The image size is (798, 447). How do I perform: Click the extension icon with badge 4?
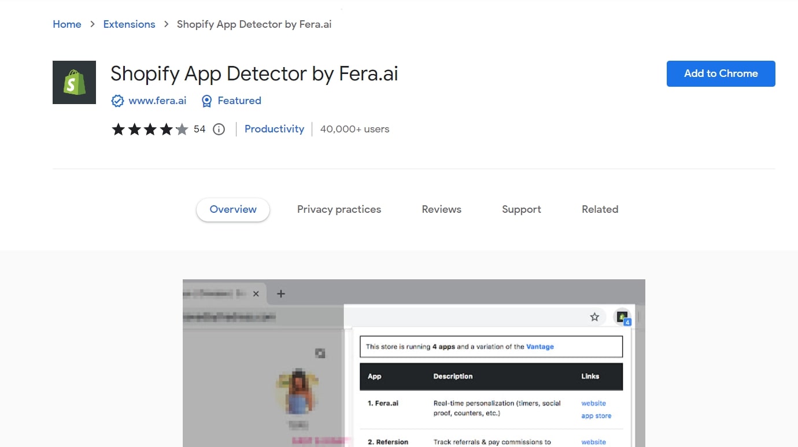[622, 317]
